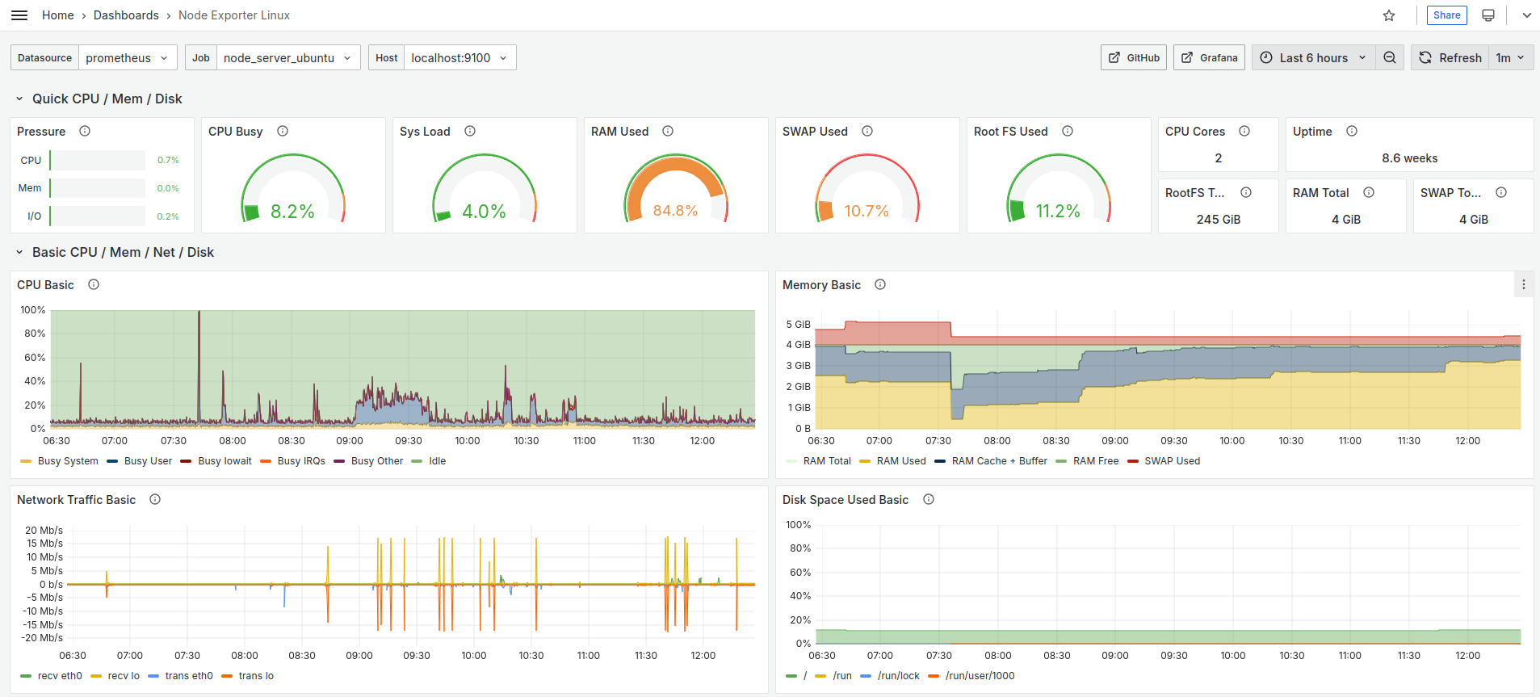Show info for the Root FS Used panel
Viewport: 1540px width, 697px height.
click(x=1068, y=131)
